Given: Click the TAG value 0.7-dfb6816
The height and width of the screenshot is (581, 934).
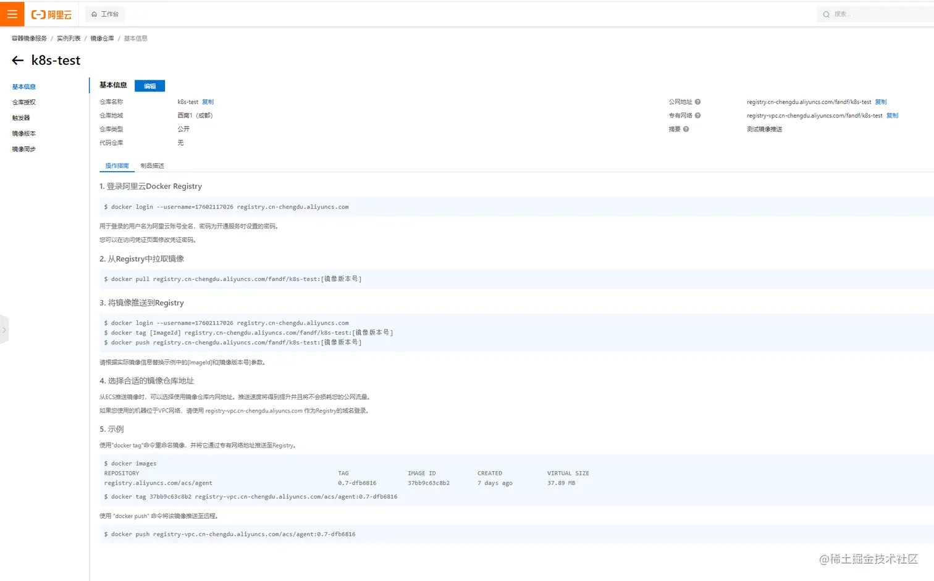Looking at the screenshot, I should (x=357, y=483).
